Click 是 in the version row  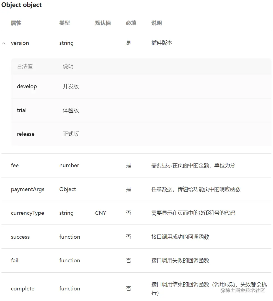pyautogui.click(x=129, y=43)
